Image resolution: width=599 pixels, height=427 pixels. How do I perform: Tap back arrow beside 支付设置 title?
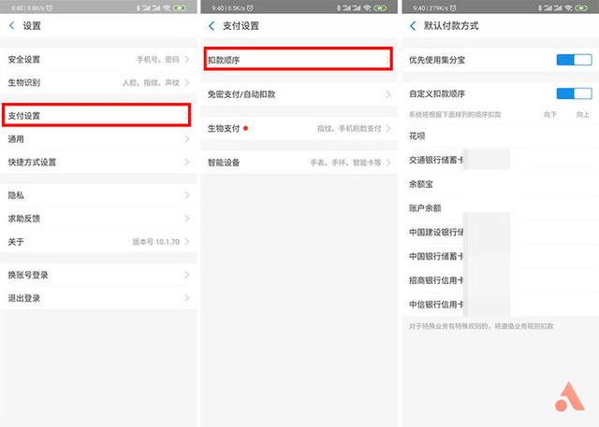tap(212, 26)
